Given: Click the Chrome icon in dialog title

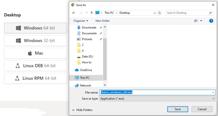Looking at the screenshot, I should [73, 5].
